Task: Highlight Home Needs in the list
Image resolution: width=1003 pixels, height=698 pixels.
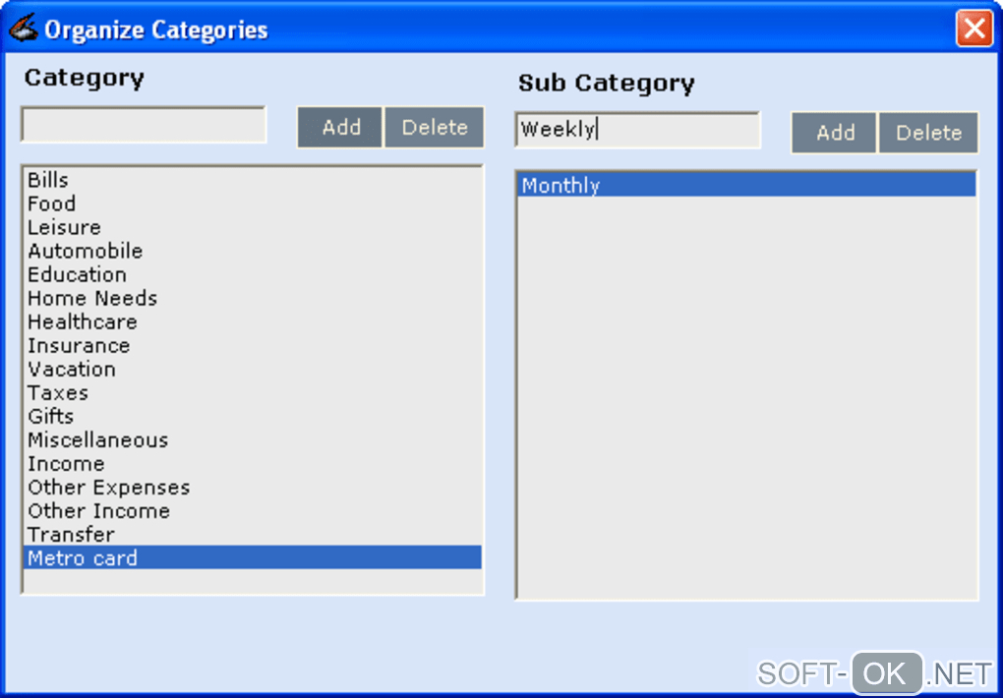Action: click(x=92, y=298)
